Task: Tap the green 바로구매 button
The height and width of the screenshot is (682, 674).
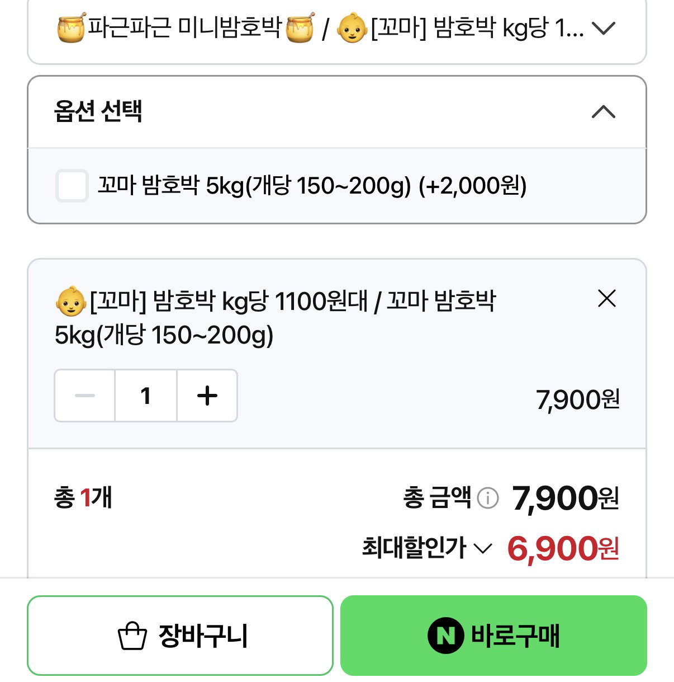Action: coord(493,636)
